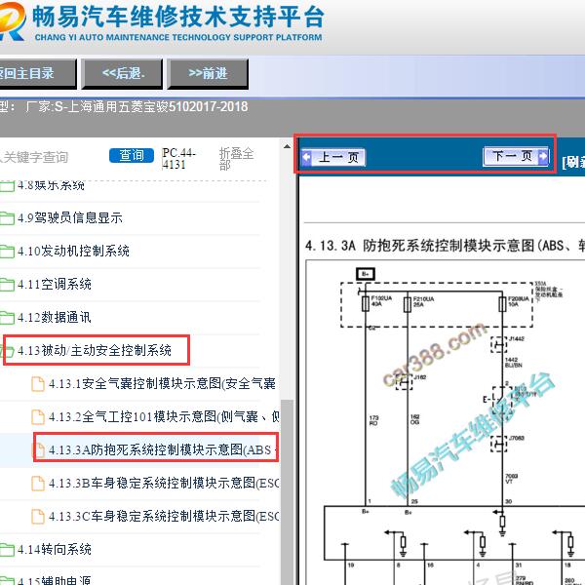Go to next page with 下一页

(x=516, y=156)
